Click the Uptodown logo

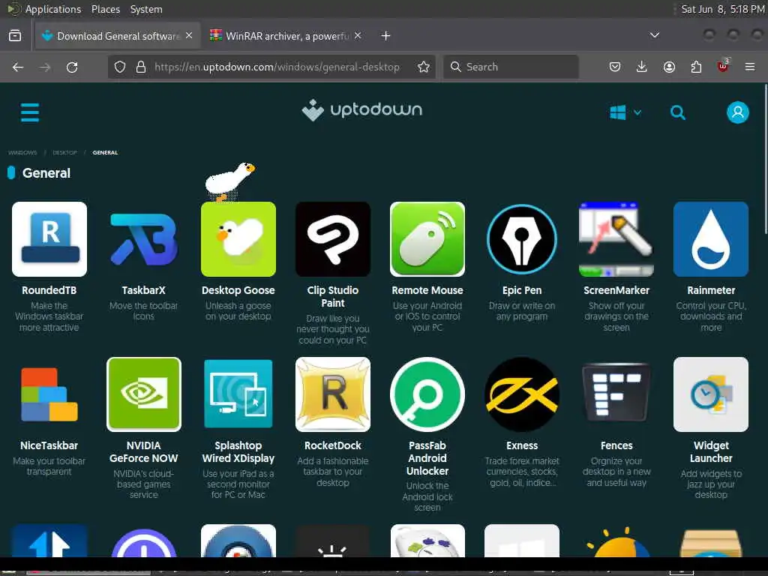pos(362,110)
